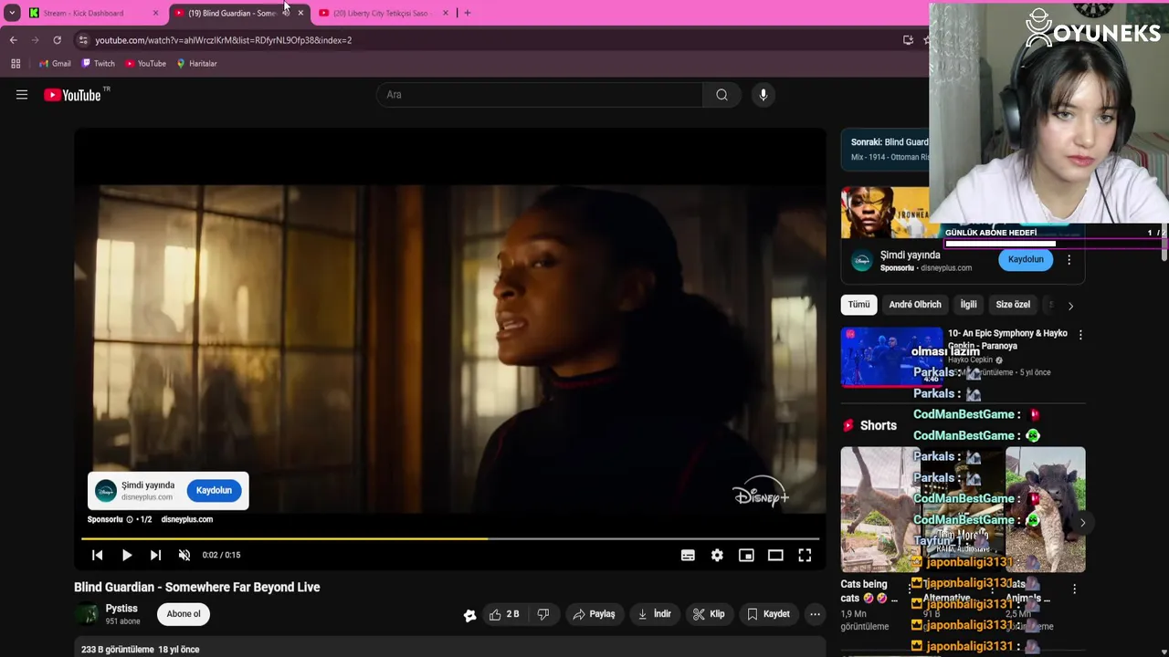Open player settings gear
1169x657 pixels.
coord(717,555)
